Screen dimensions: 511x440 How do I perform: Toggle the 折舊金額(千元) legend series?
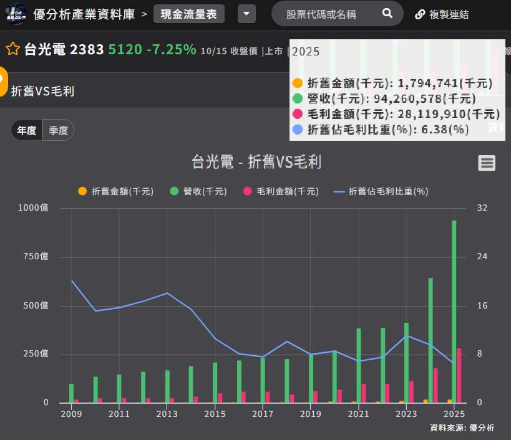tap(115, 191)
